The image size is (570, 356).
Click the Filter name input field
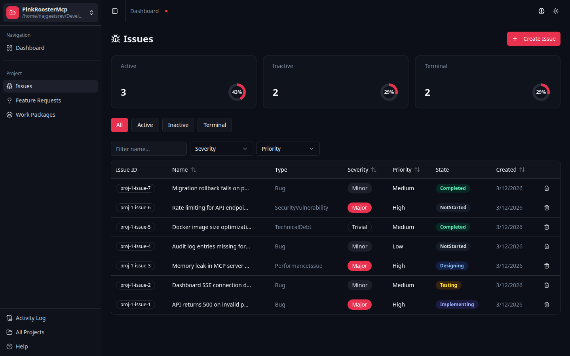point(149,149)
